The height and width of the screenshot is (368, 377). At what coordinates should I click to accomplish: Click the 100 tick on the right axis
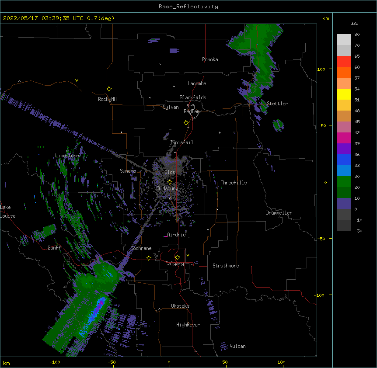[x=321, y=69]
